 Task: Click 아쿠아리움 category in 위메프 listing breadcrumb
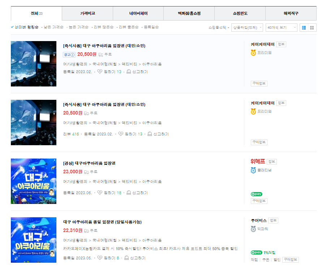[x=152, y=182]
